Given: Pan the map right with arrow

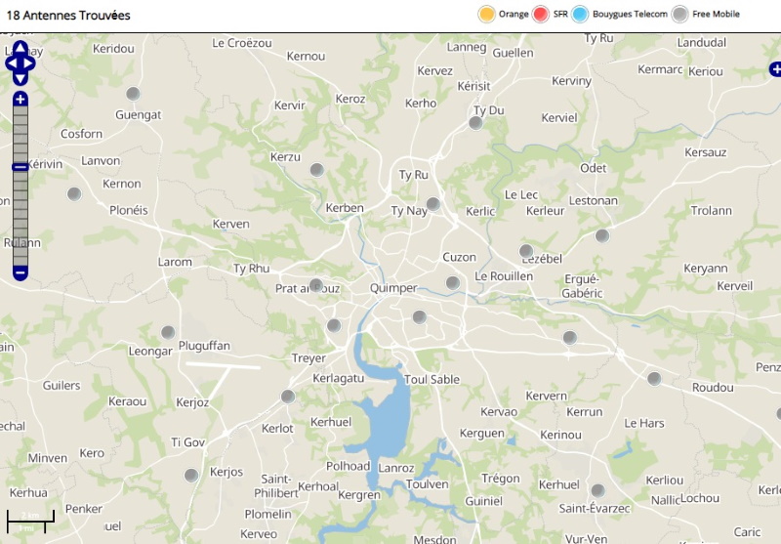Looking at the screenshot, I should [x=29, y=63].
